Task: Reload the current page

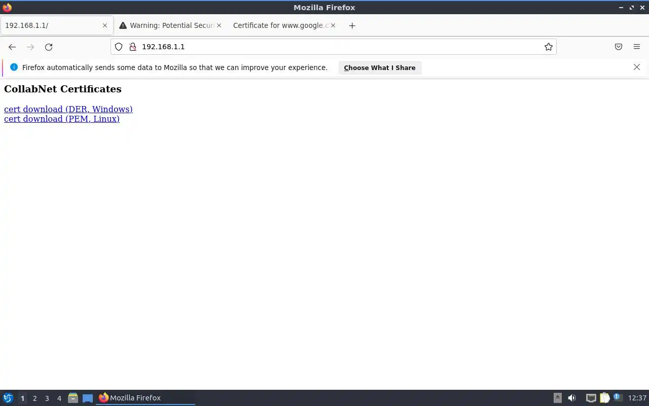Action: (x=49, y=47)
